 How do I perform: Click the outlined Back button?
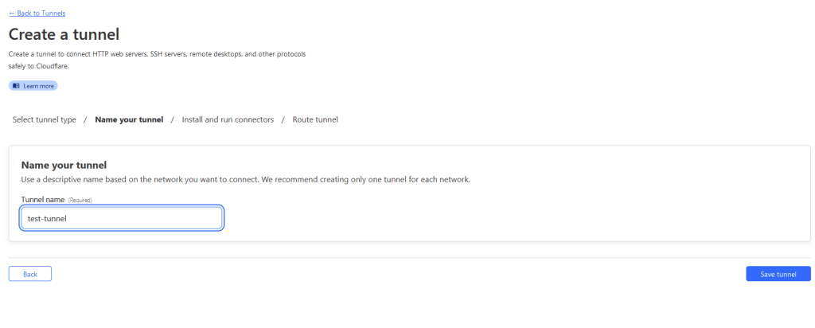pos(30,274)
